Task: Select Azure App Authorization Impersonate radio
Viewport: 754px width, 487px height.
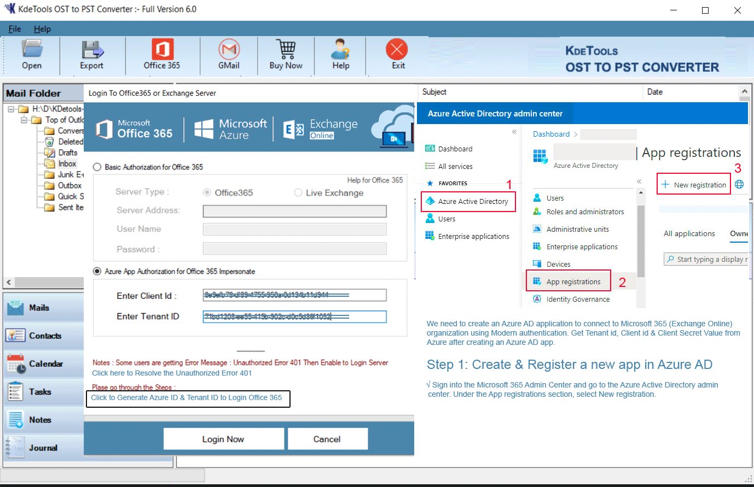Action: click(x=97, y=272)
